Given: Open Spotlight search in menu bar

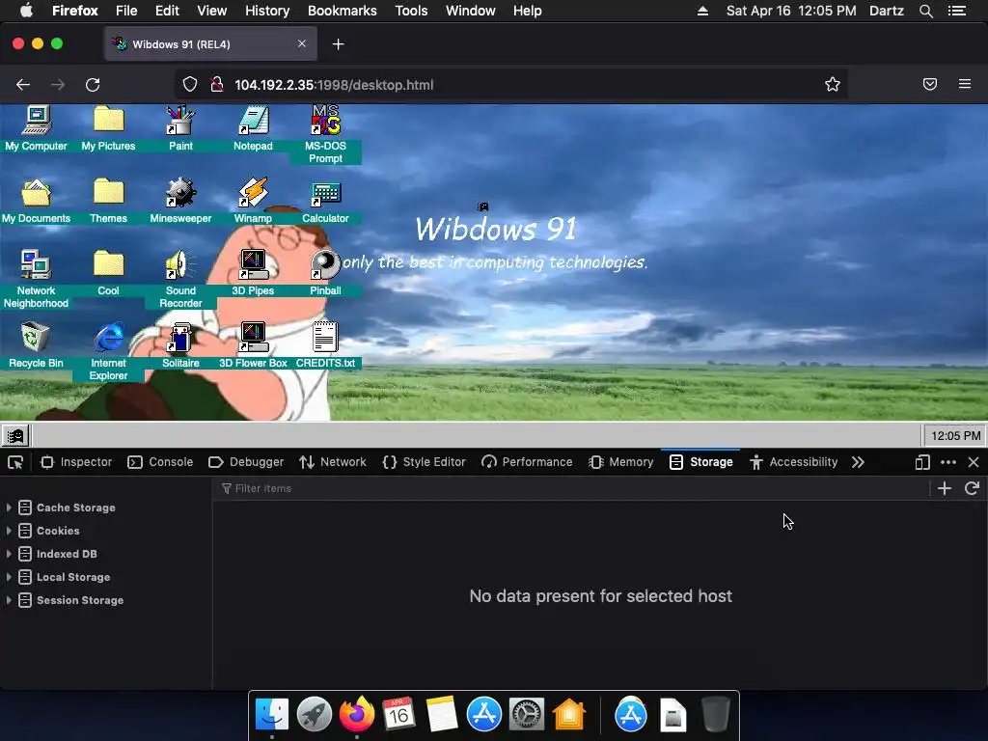Looking at the screenshot, I should (925, 11).
